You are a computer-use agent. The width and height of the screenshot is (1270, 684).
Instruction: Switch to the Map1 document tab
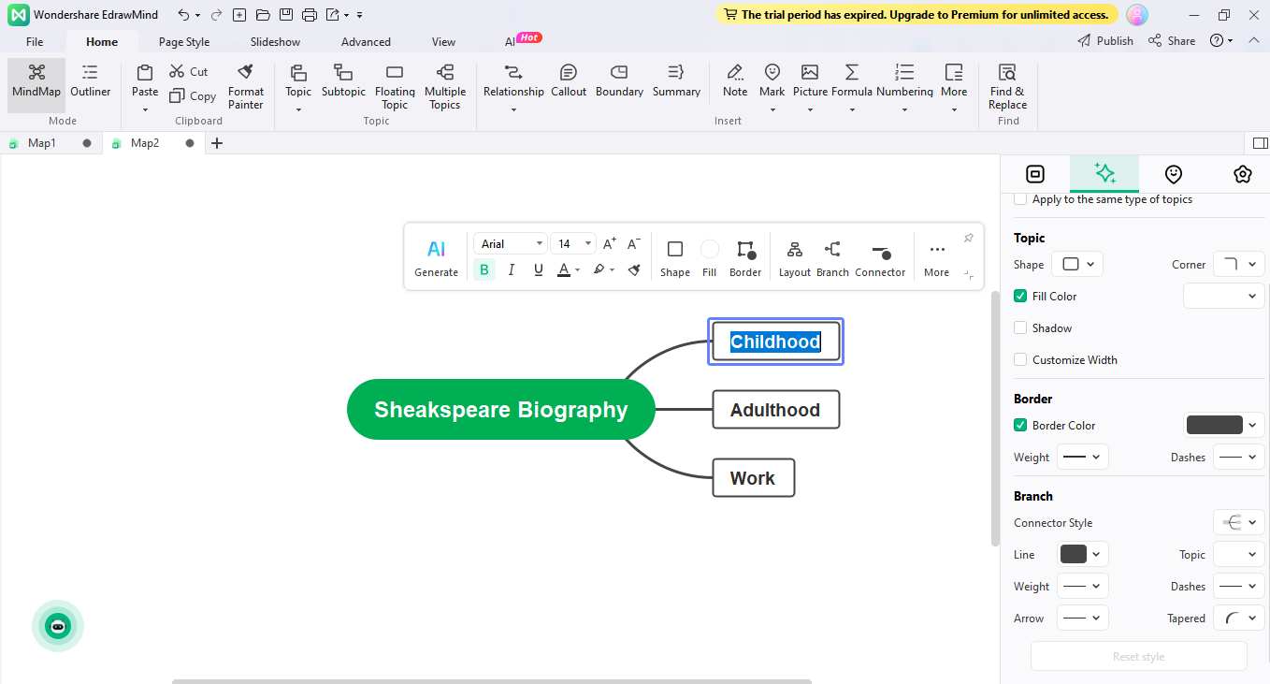click(x=42, y=143)
